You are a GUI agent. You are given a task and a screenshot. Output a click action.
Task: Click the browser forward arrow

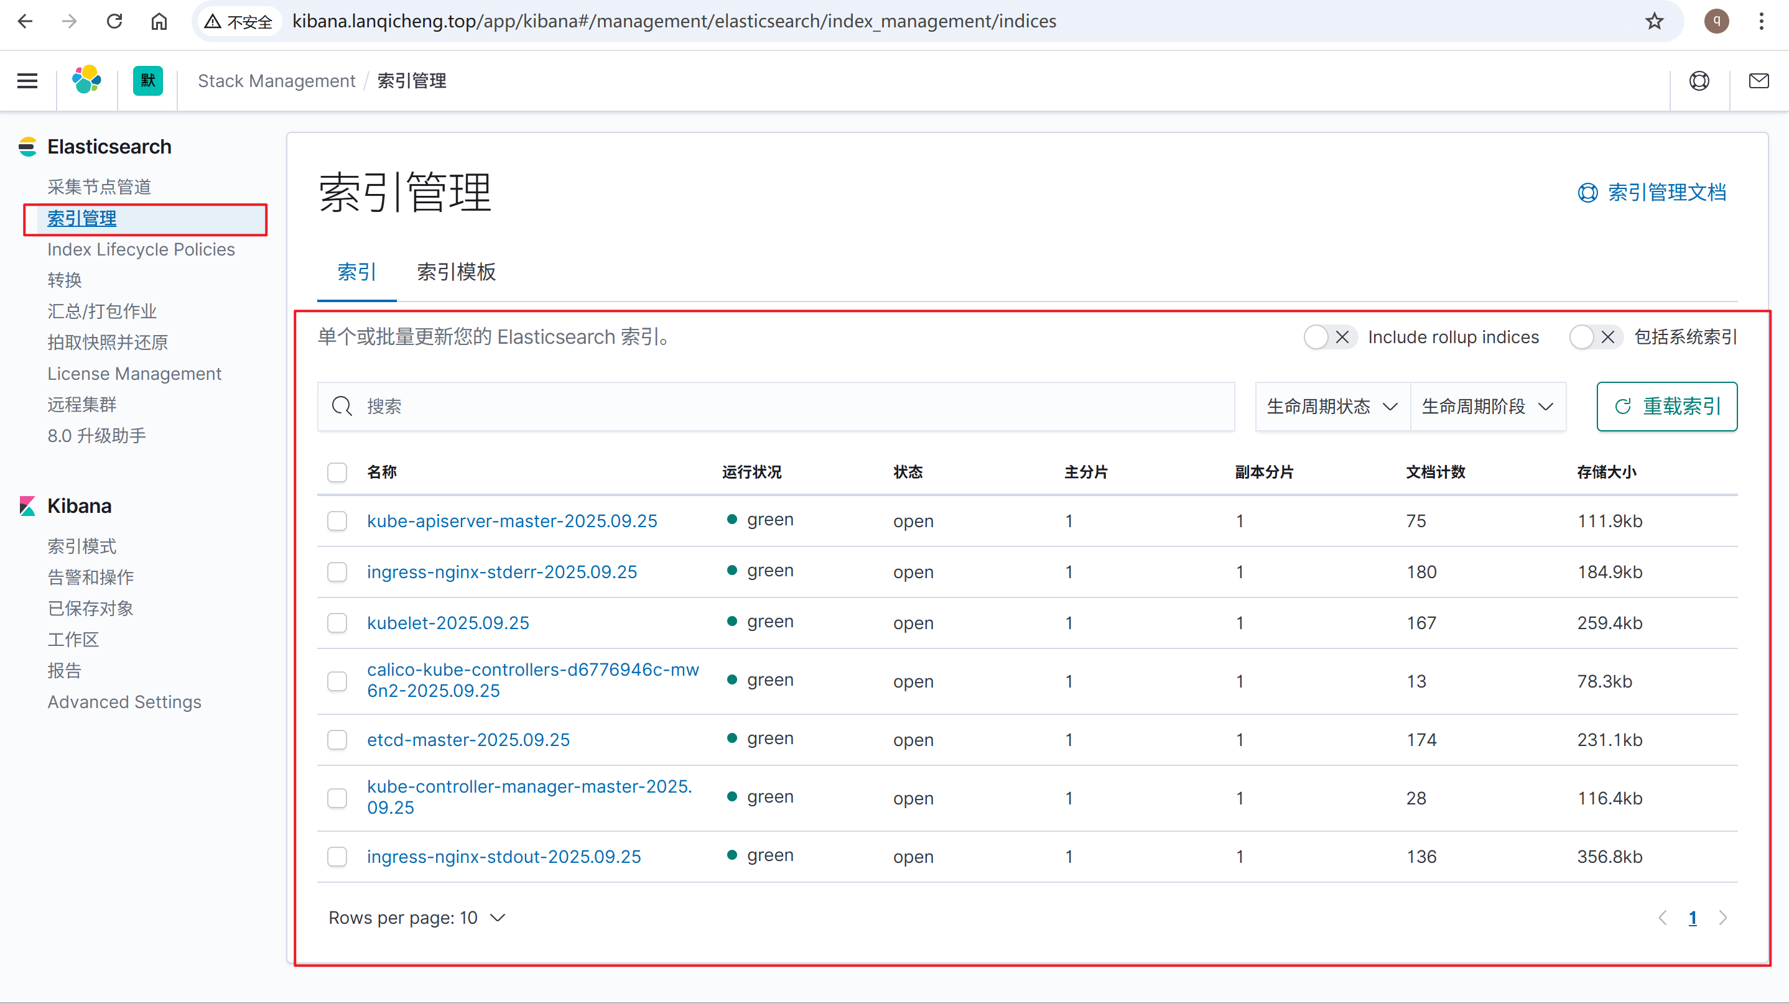(70, 22)
